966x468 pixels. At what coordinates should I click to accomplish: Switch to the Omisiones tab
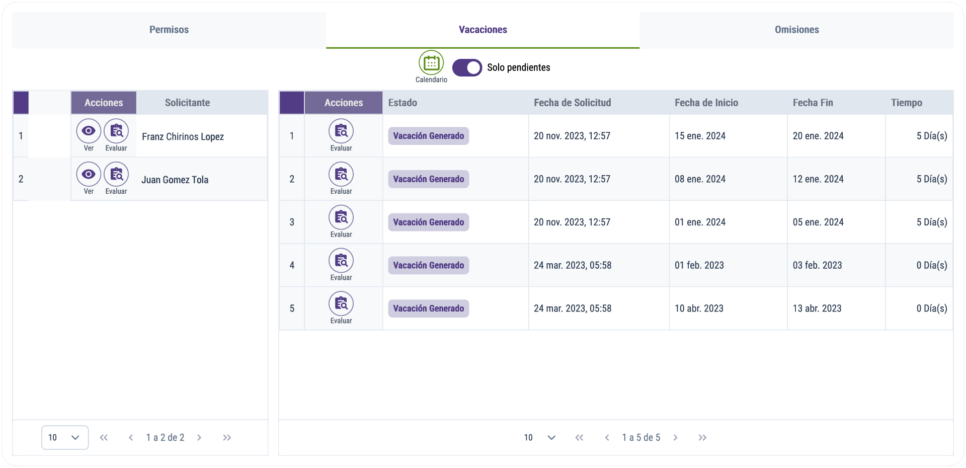coord(796,30)
